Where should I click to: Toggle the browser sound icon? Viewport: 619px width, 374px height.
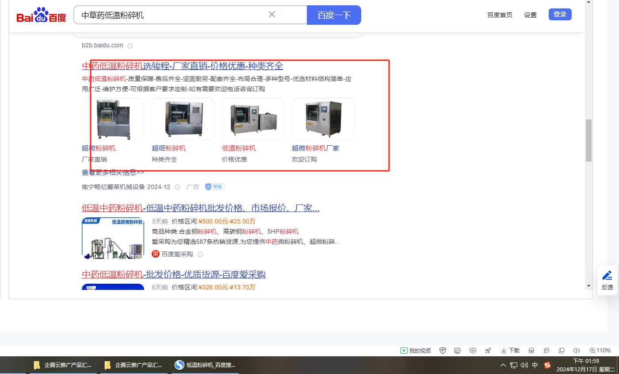577,351
